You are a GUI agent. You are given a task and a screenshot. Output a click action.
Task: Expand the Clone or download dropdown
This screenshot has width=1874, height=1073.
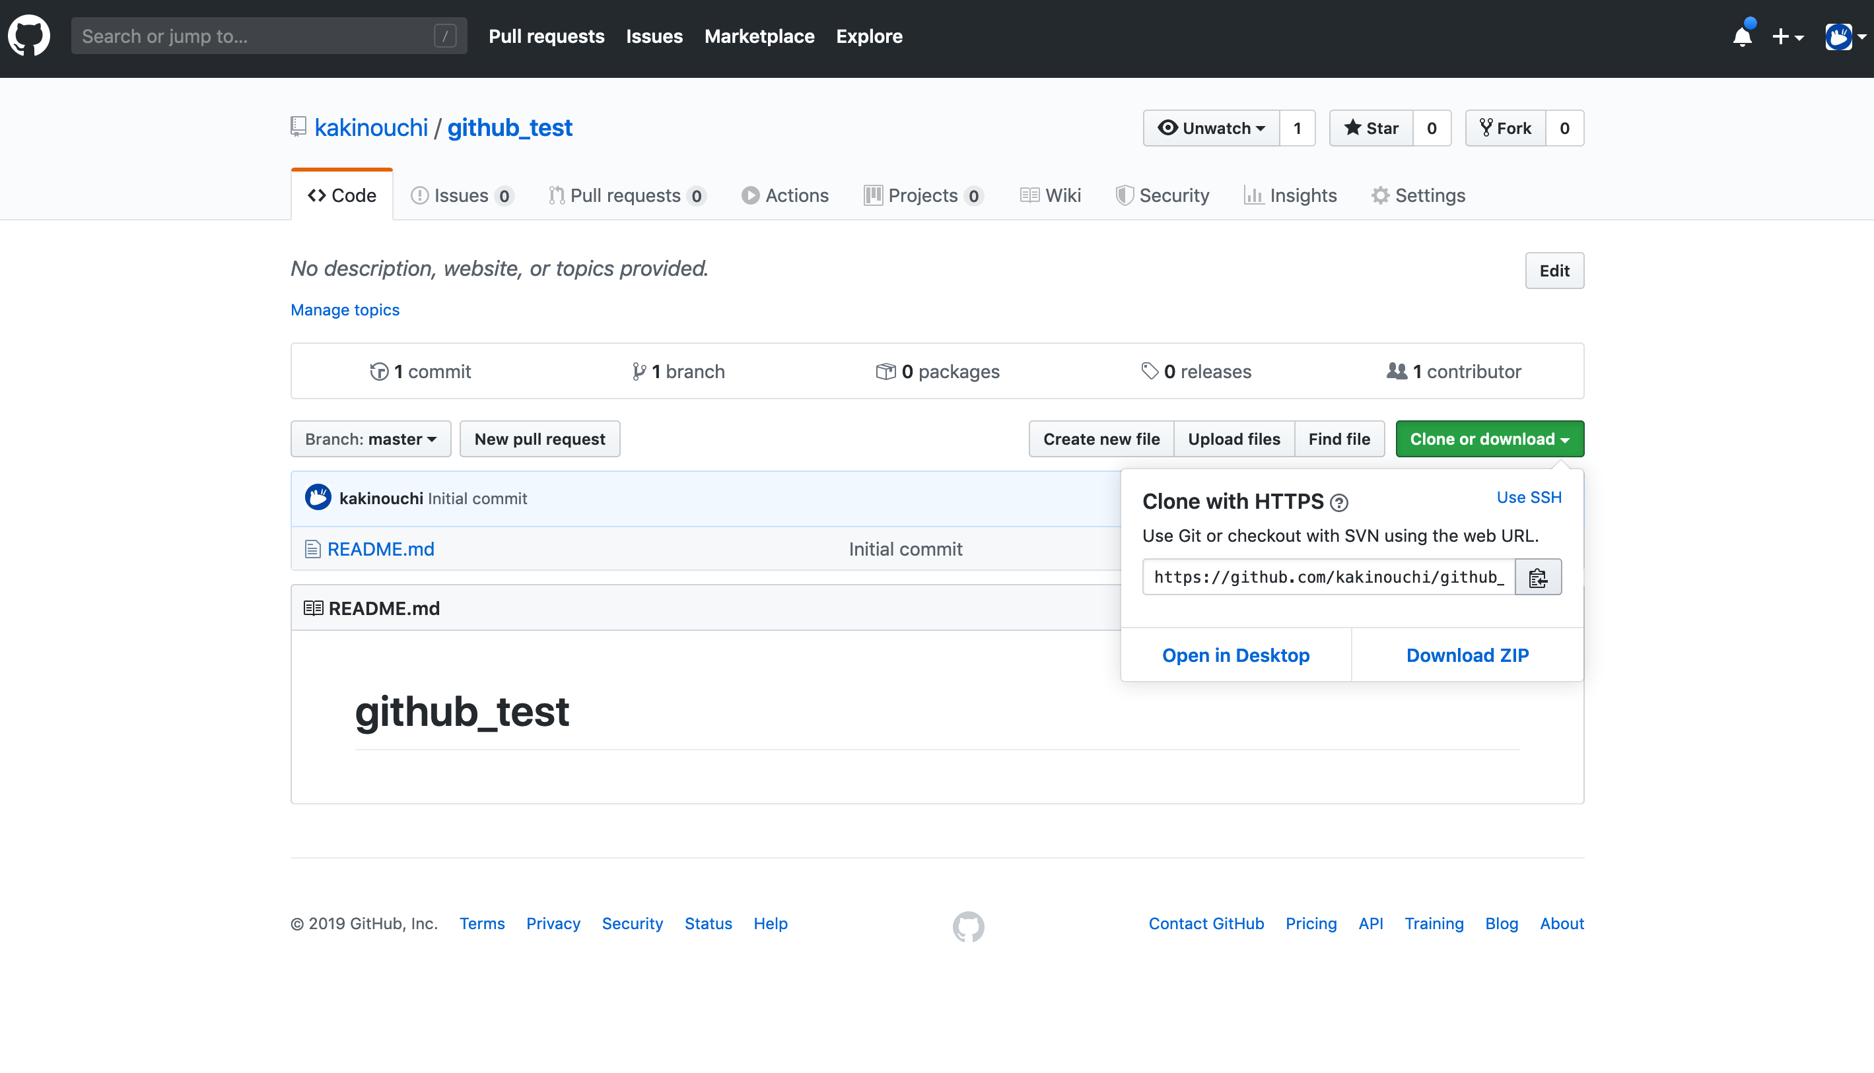click(x=1488, y=439)
